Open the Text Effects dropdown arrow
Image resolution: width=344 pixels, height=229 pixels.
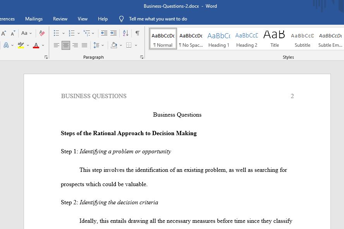pyautogui.click(x=12, y=45)
